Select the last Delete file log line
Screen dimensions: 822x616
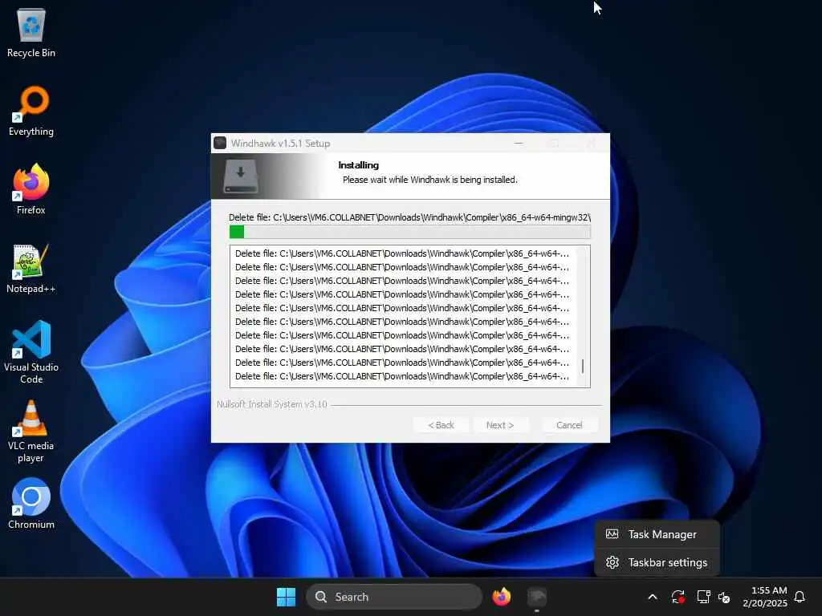[402, 376]
